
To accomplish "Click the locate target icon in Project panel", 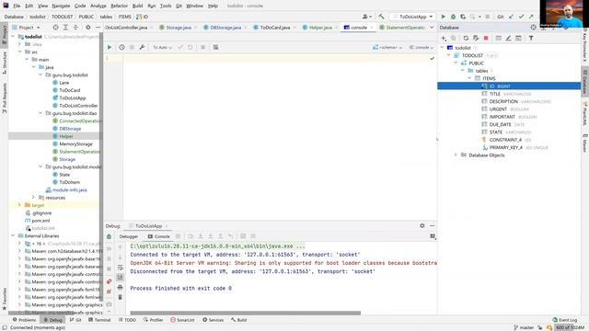I will 55,28.
